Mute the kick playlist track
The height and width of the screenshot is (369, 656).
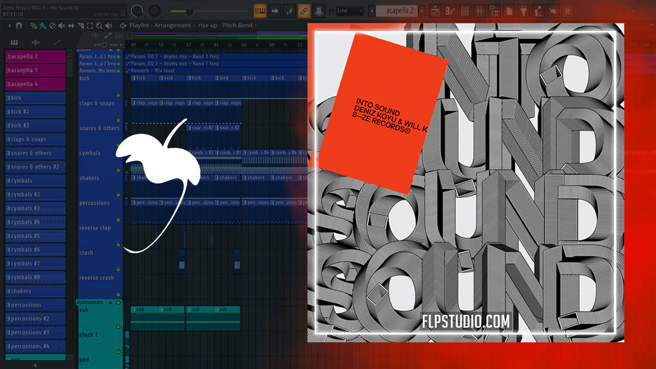(x=118, y=95)
